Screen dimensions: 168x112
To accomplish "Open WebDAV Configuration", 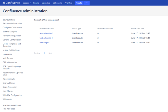I will click(x=13, y=95).
